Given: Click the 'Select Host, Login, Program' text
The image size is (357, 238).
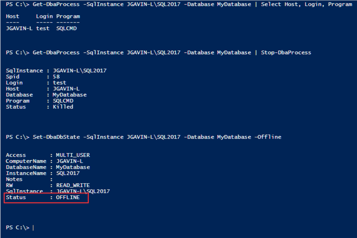Looking at the screenshot, I should point(307,4).
